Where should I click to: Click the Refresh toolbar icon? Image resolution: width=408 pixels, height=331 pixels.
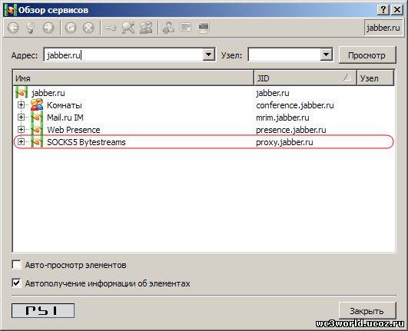[71, 28]
